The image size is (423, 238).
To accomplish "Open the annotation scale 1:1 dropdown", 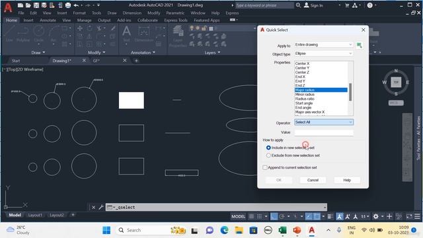I will (x=365, y=216).
